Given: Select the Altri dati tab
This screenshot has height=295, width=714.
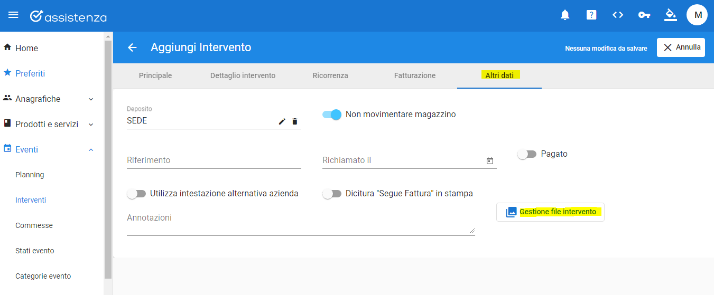Looking at the screenshot, I should click(x=499, y=75).
